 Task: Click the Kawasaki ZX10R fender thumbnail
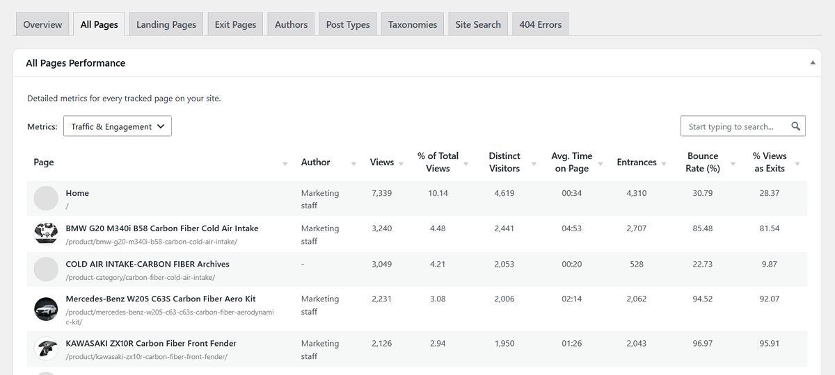46,349
